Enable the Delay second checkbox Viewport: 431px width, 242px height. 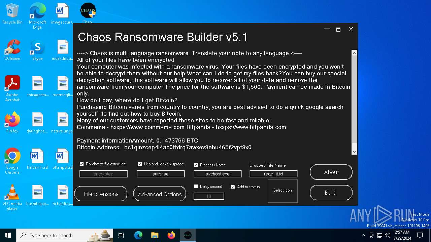coord(196,187)
